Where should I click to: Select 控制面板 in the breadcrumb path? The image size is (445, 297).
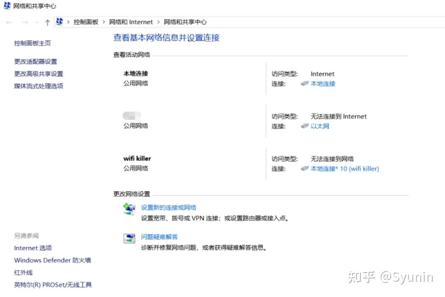86,22
